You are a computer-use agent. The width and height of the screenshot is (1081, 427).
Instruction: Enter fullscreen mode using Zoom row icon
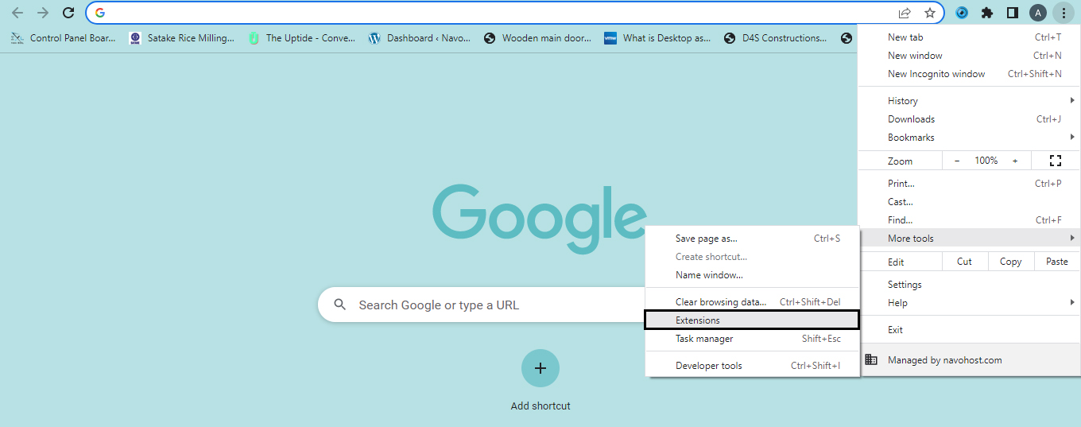click(x=1055, y=161)
